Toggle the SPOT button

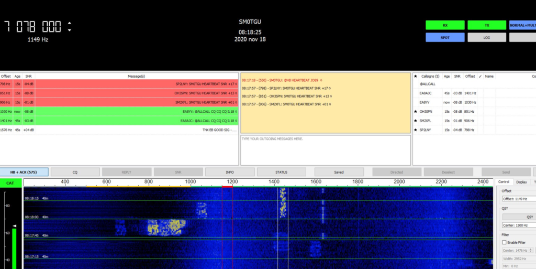tap(445, 38)
